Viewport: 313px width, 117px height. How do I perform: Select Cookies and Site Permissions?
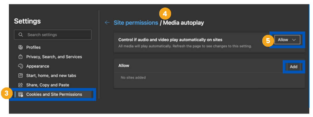[54, 95]
